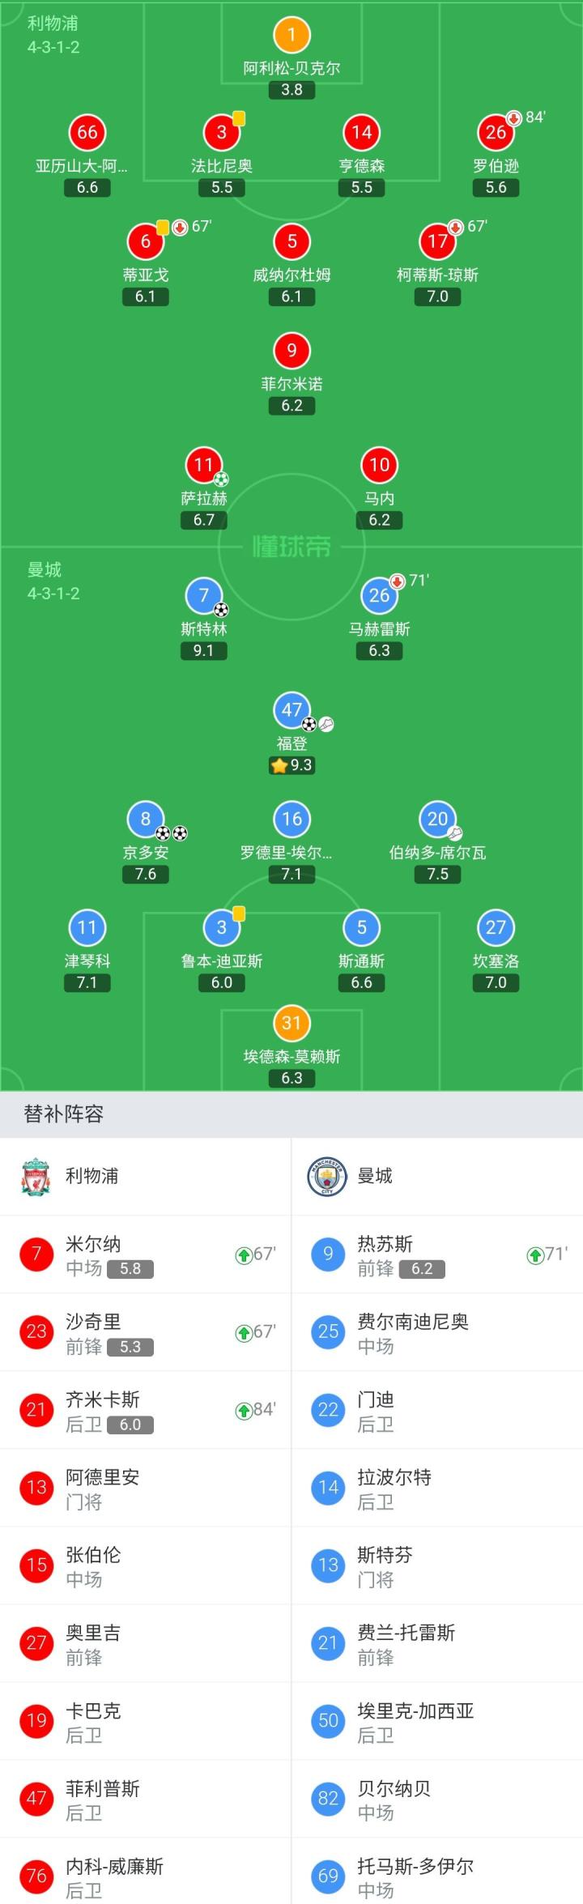Click Ederson's number 31 goalkeeper icon
583x1904 pixels.
pos(291,1023)
